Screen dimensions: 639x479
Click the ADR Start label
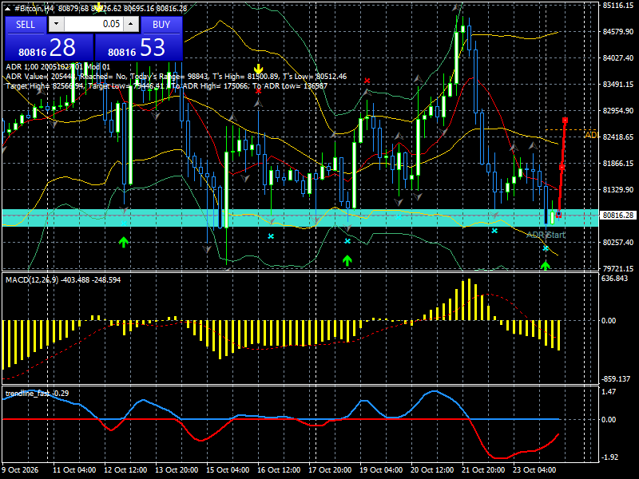click(546, 235)
